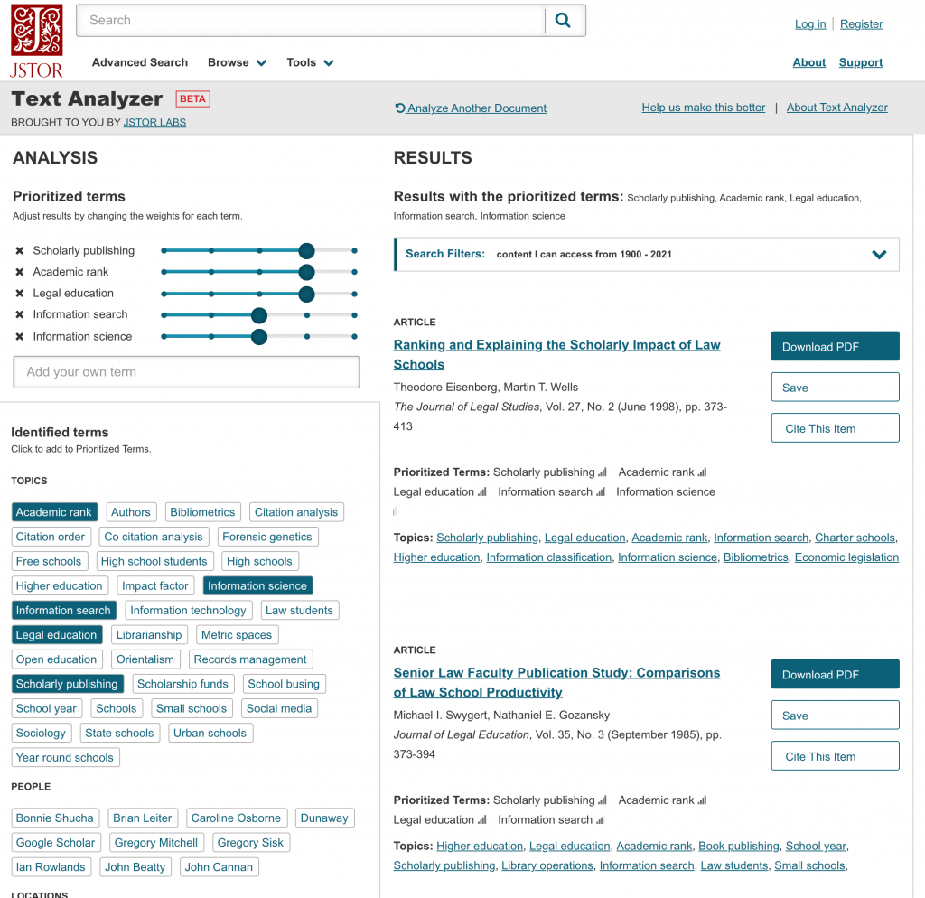Click Charter schools topic link in first article
The image size is (925, 898).
pyautogui.click(x=855, y=538)
